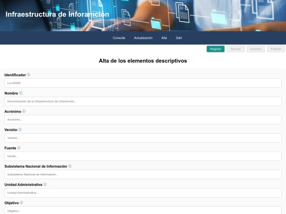Click the info icon beside Objetivo
Image resolution: width=286 pixels, height=214 pixels.
(21, 203)
